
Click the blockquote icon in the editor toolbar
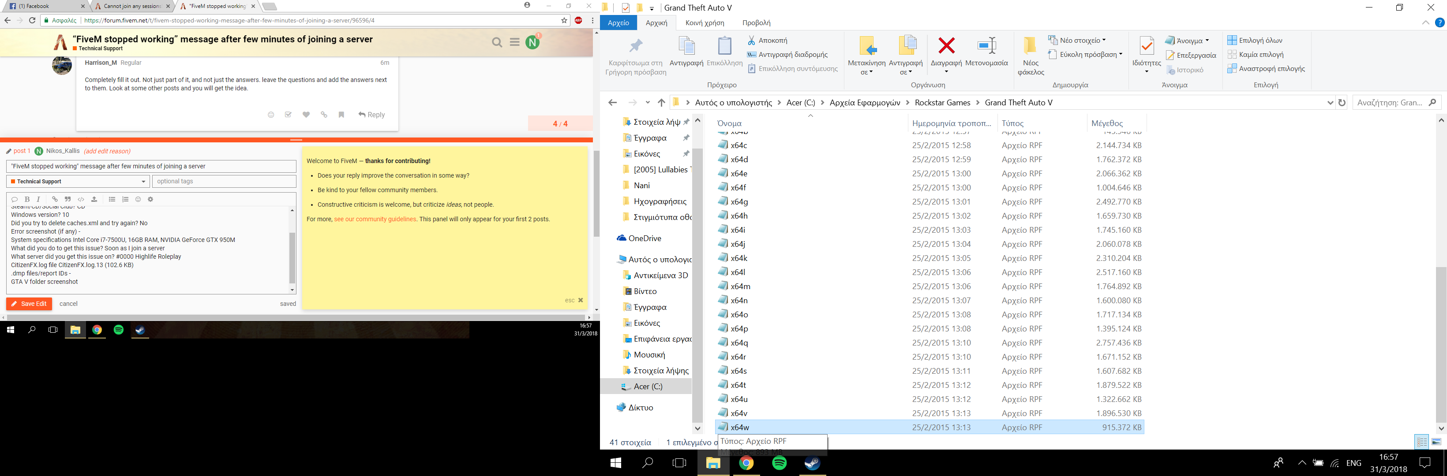[x=67, y=199]
